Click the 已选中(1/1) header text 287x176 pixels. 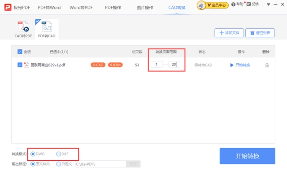(59, 52)
